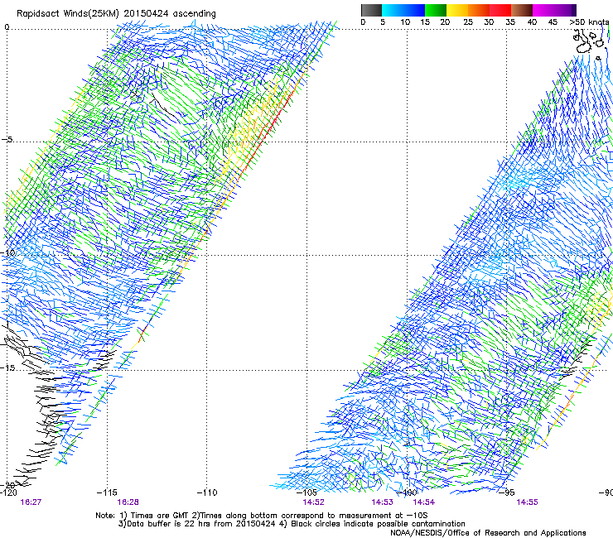The width and height of the screenshot is (613, 538).
Task: Click the purple time label '16:28'
Action: [128, 502]
